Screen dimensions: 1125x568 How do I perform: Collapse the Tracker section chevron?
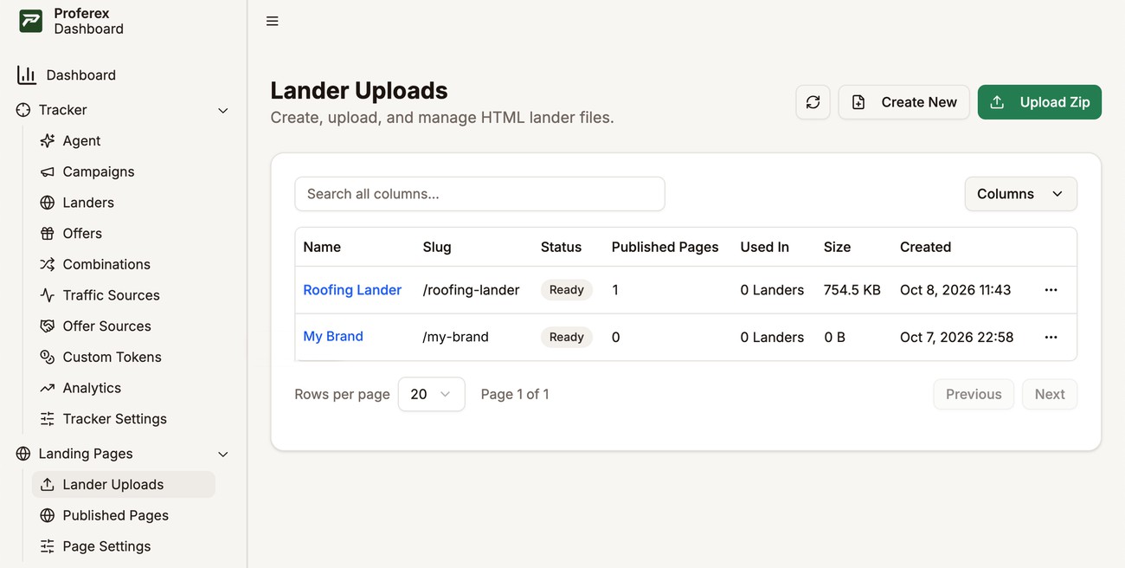click(x=222, y=111)
